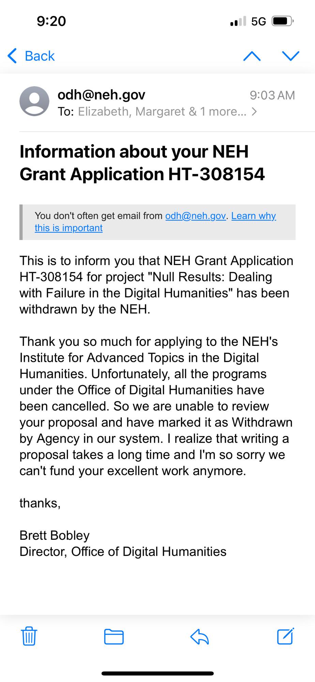Image resolution: width=315 pixels, height=682 pixels.
Task: Tap the email subject heading
Action: click(x=142, y=163)
